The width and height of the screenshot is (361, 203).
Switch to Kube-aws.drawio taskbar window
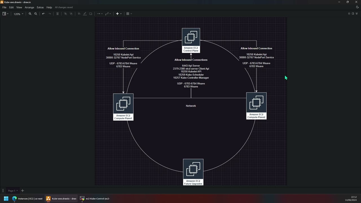(x=61, y=198)
